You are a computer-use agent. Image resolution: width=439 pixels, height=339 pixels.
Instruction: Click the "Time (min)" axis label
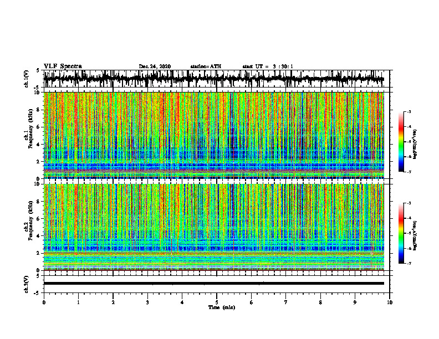click(222, 307)
